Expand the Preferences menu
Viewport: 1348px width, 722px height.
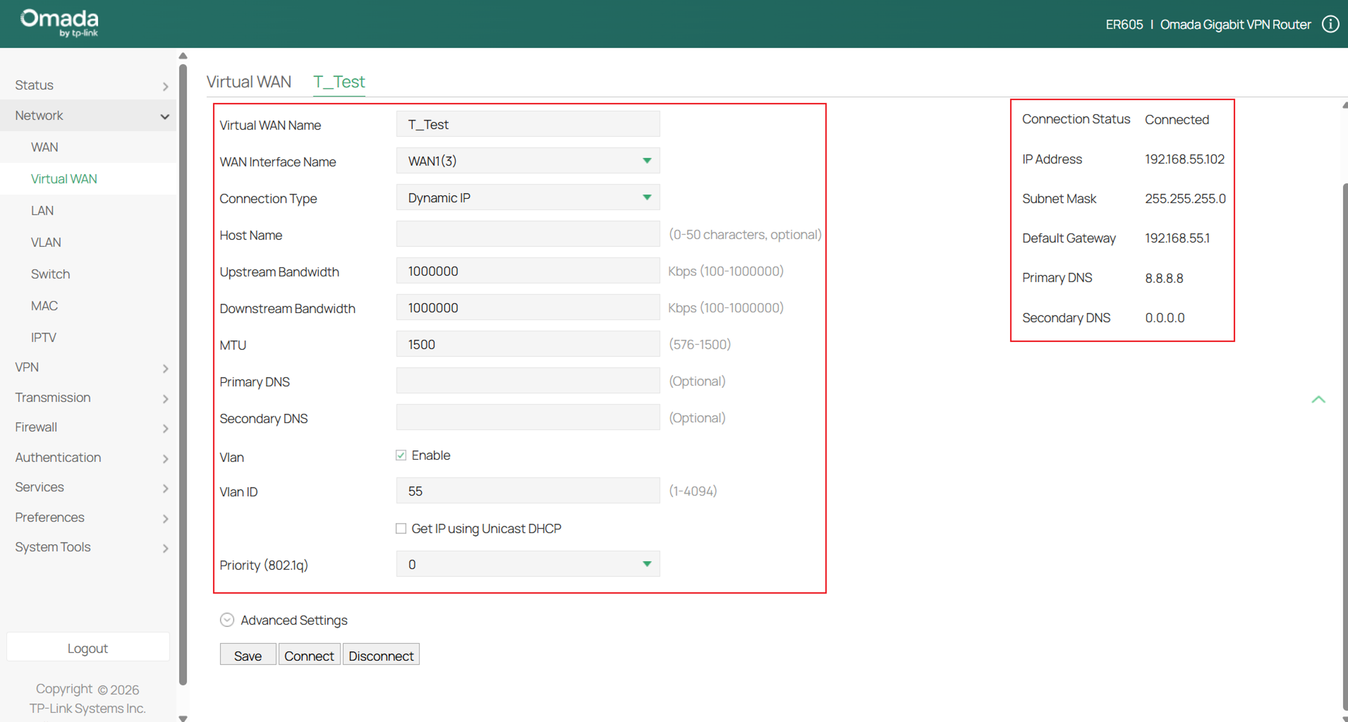pos(88,518)
